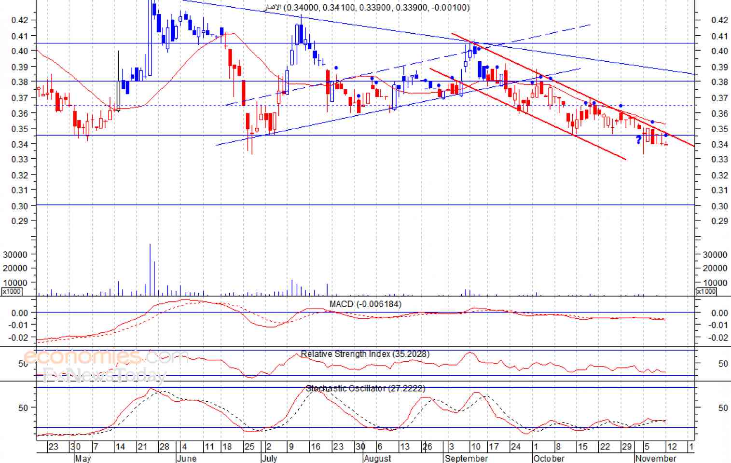Click the 0.30 price label on right axis
Image resolution: width=731 pixels, height=463 pixels.
(719, 206)
